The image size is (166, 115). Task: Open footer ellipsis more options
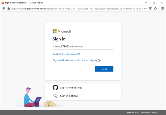[x=162, y=113]
